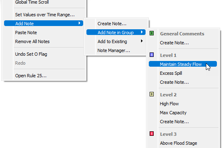223x148 pixels.
Task: Expand the Add Note submenu arrow
Action: [x=79, y=23]
